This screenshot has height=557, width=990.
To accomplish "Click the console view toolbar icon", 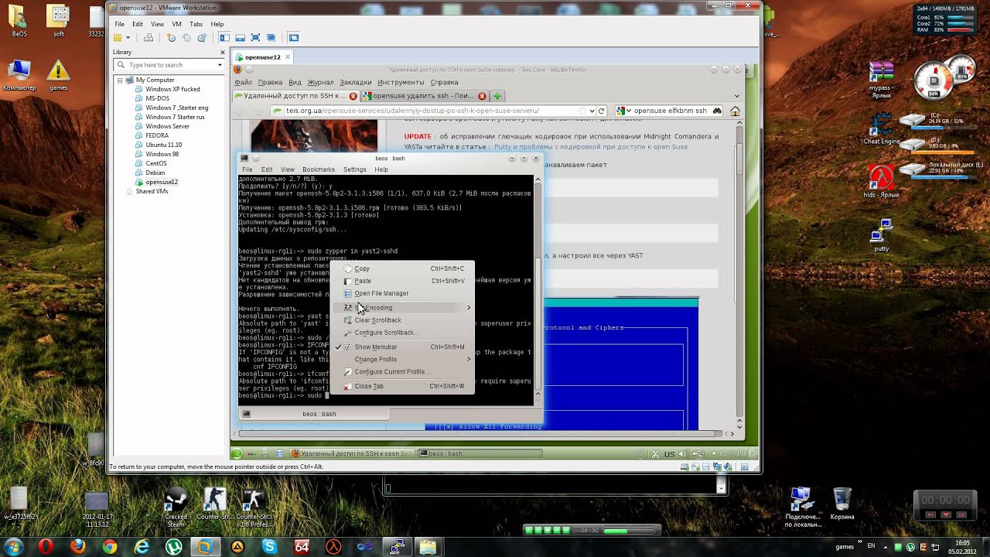I will point(294,38).
